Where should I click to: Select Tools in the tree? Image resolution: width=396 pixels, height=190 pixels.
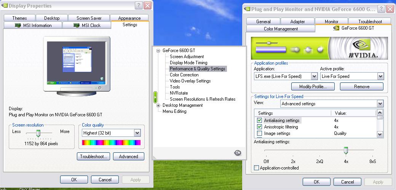click(x=175, y=87)
